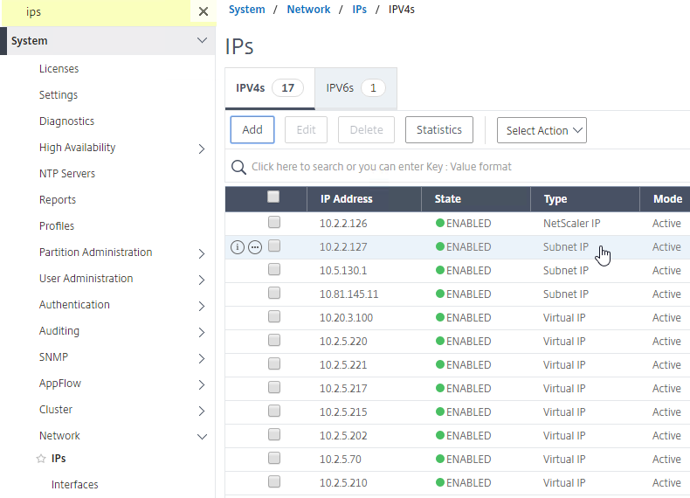
Task: Click ENABLED state of 10.20.3.100
Action: [x=464, y=317]
